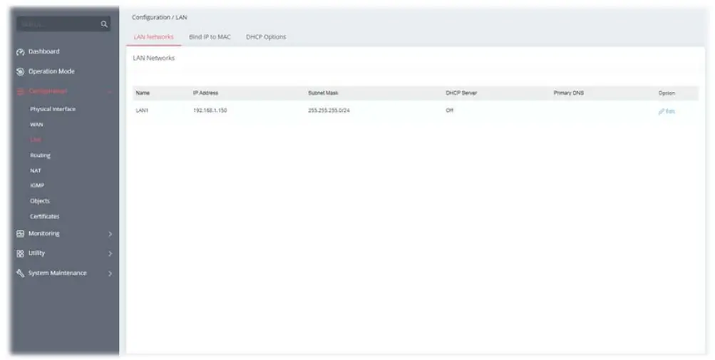Select the LAN sidebar item
The width and height of the screenshot is (715, 360).
click(36, 140)
